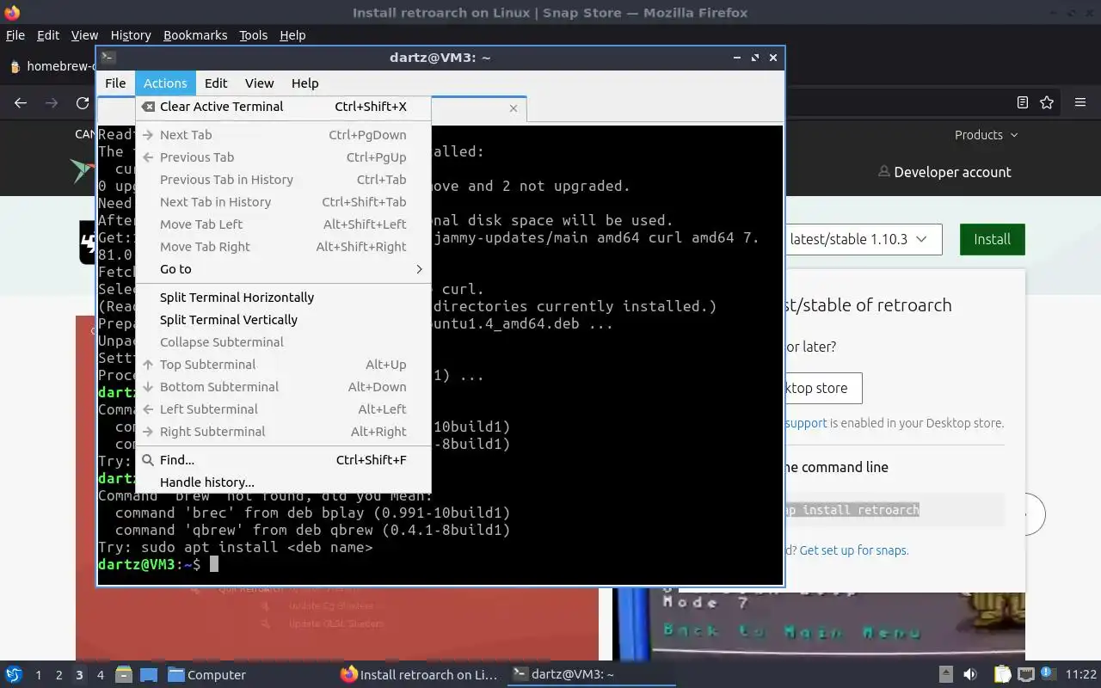Click green Install button
The height and width of the screenshot is (688, 1101).
click(992, 239)
